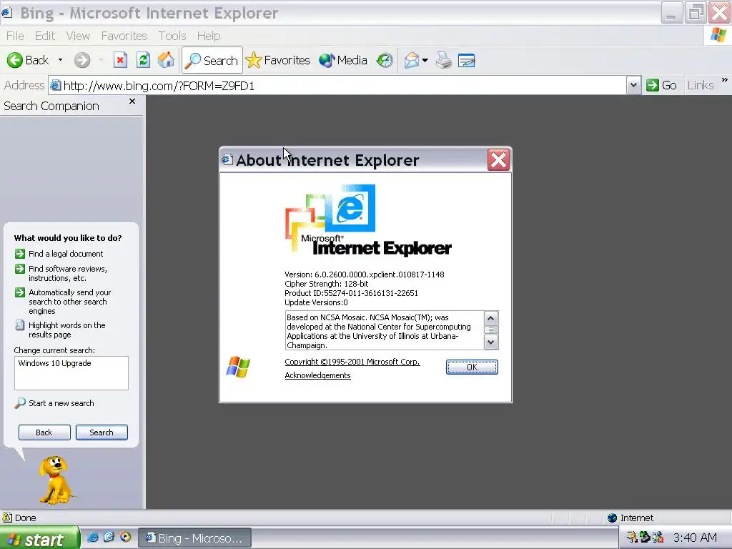This screenshot has height=549, width=732.
Task: Open the Acknowledgements link
Action: pyautogui.click(x=317, y=375)
